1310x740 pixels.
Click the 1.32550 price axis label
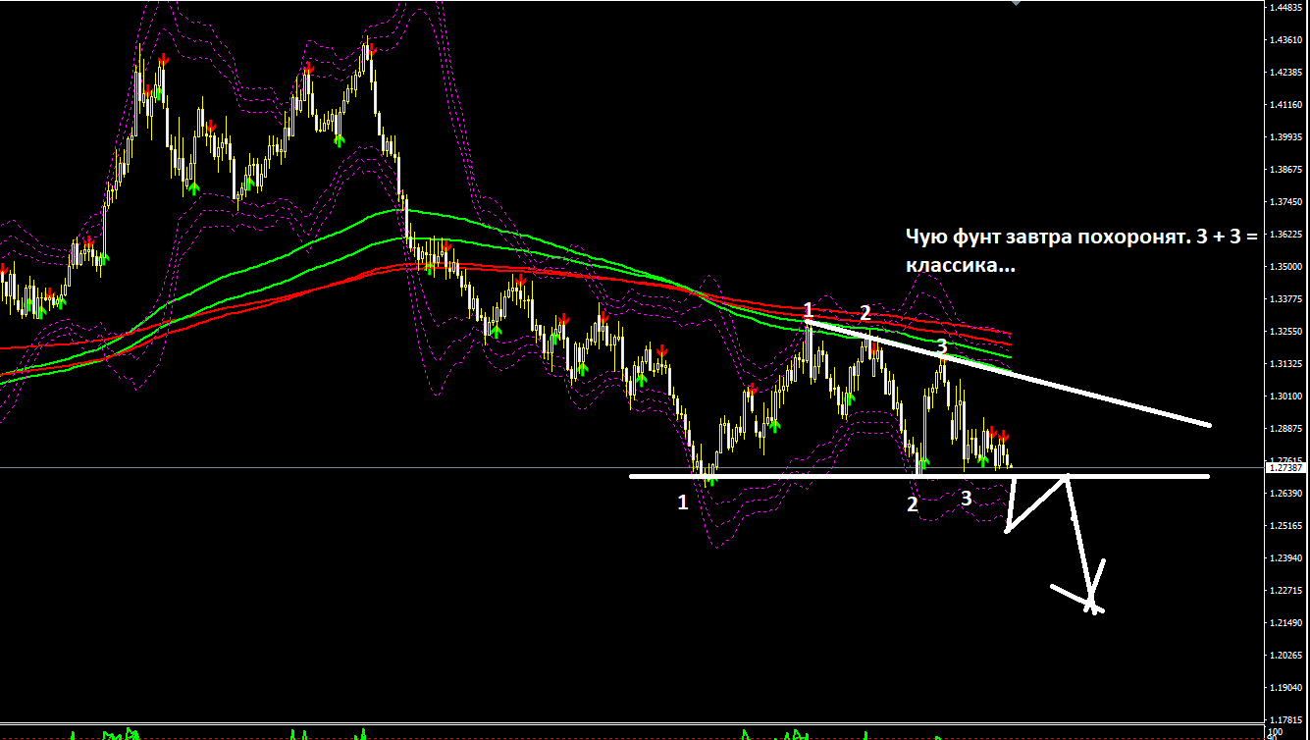click(1286, 332)
